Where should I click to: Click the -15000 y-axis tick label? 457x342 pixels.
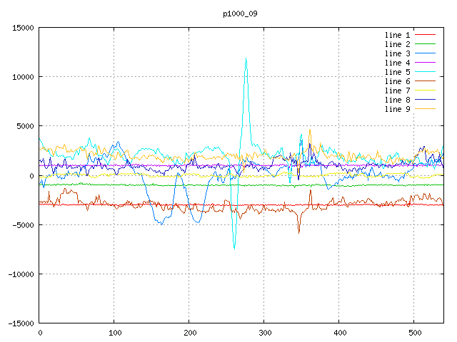point(21,323)
